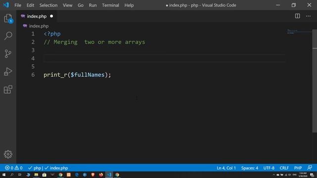Image resolution: width=317 pixels, height=178 pixels.
Task: Change indentation via Spaces: 4
Action: click(250, 168)
